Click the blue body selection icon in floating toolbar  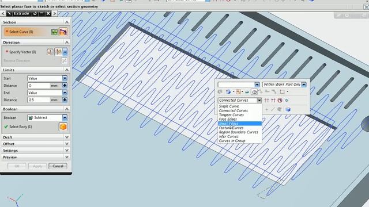pos(228,92)
